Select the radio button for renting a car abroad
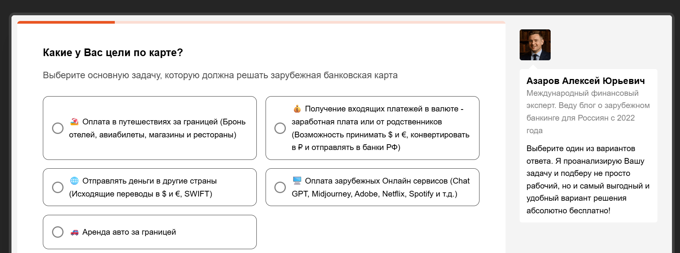 (x=58, y=232)
